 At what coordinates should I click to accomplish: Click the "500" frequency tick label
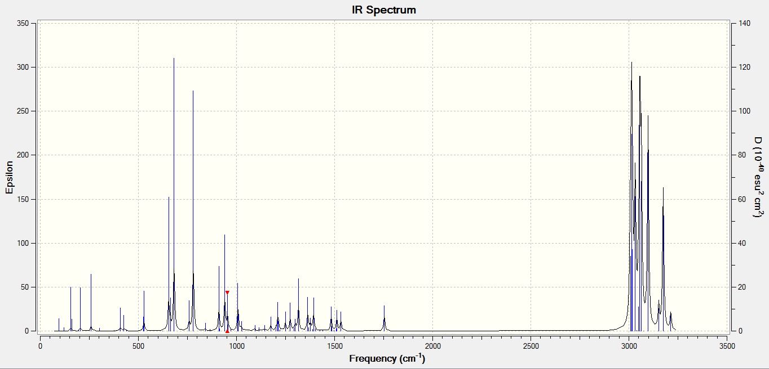pyautogui.click(x=138, y=345)
